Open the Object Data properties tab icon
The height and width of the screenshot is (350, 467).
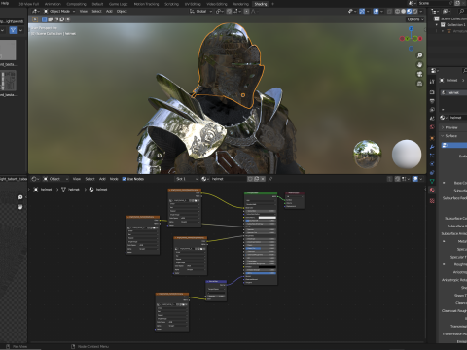click(432, 182)
